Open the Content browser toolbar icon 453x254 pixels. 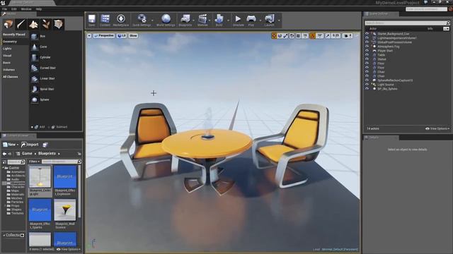[105, 20]
